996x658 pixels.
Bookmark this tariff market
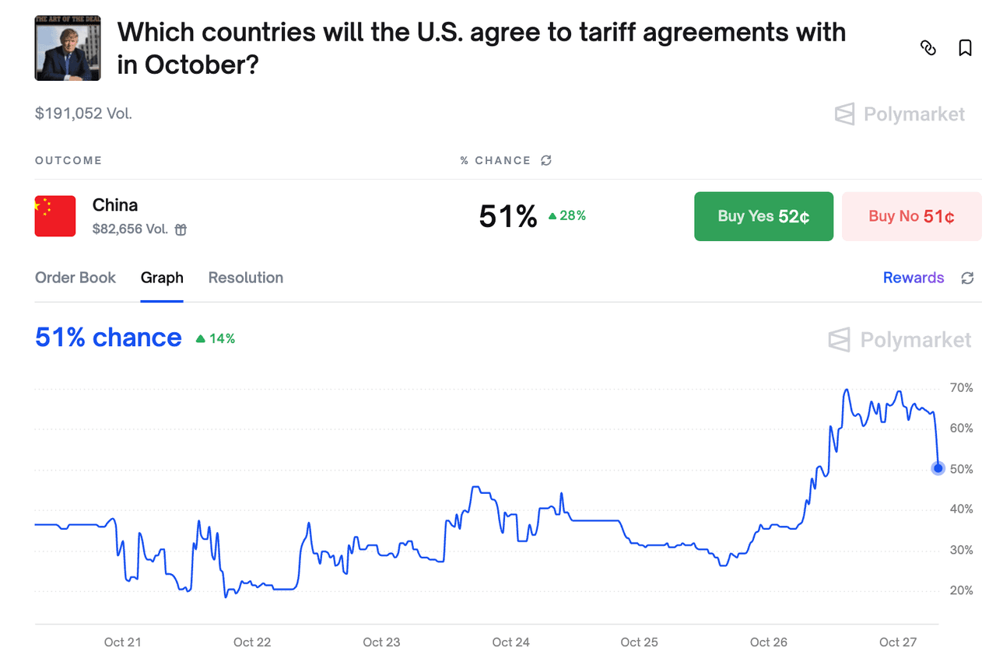[965, 48]
